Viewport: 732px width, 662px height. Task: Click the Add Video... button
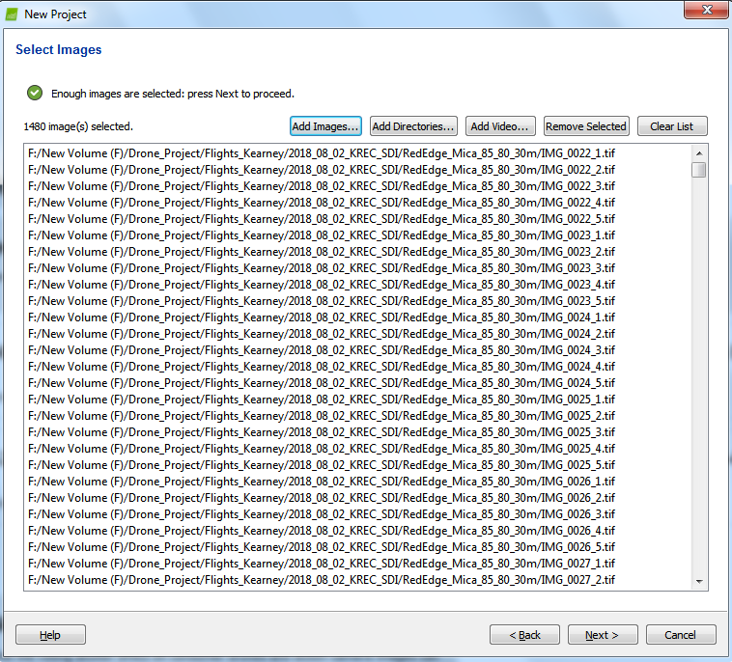coord(500,126)
